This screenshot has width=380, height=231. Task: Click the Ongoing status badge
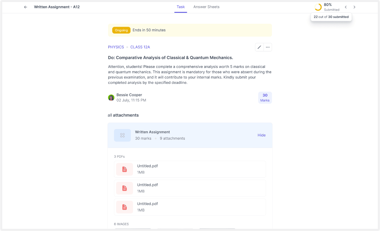pos(121,30)
